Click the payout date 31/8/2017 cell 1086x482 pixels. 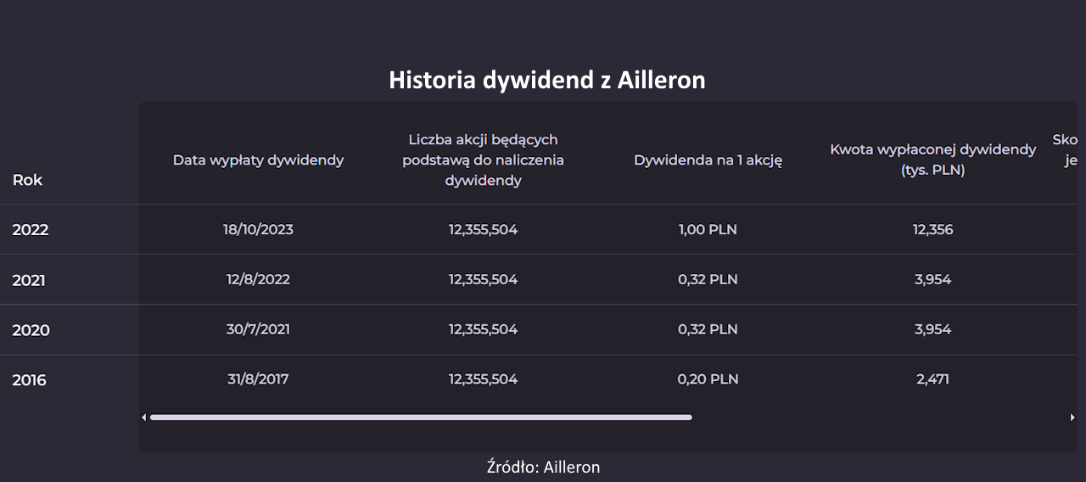tap(258, 379)
